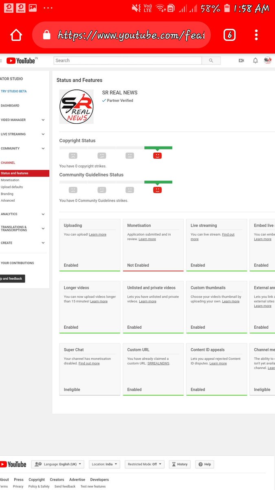Click the first sad face under Copyright Status
Screen dimensions: 275x490
[73, 156]
